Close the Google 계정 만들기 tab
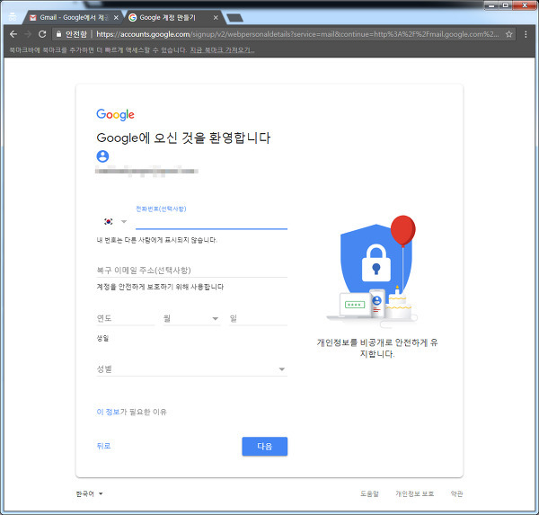The height and width of the screenshot is (515, 539). 216,18
